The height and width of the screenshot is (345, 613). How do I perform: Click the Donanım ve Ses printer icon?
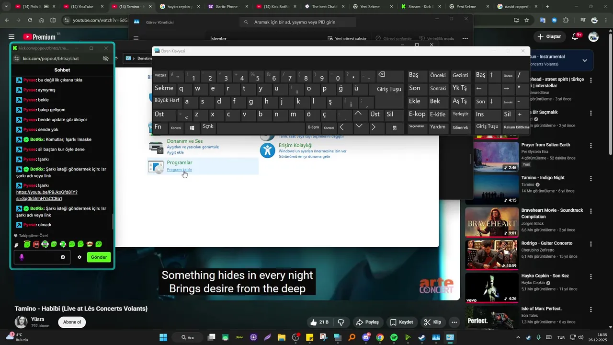tap(156, 147)
